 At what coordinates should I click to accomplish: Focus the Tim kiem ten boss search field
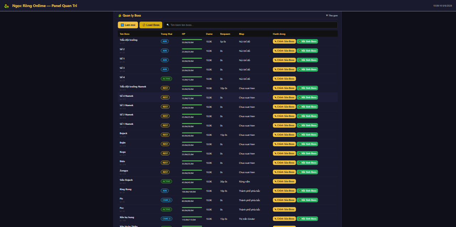point(251,25)
